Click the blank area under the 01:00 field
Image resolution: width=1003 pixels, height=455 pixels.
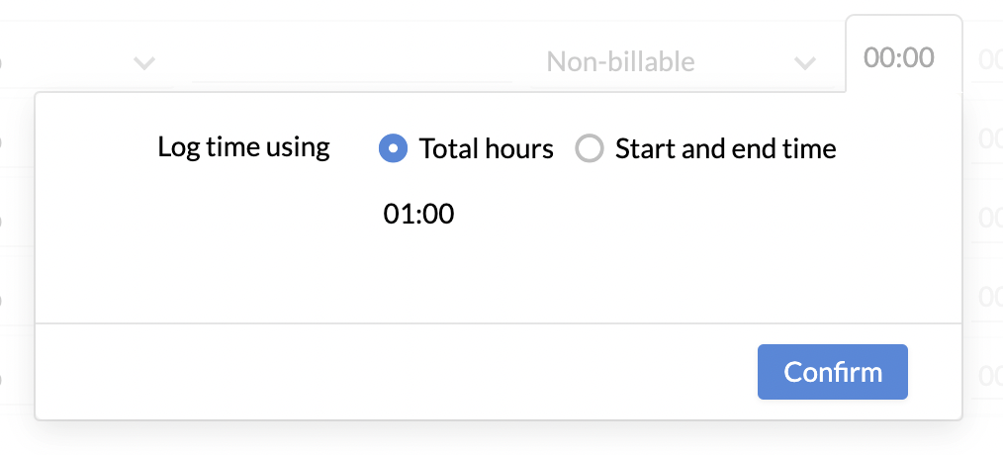(499, 275)
